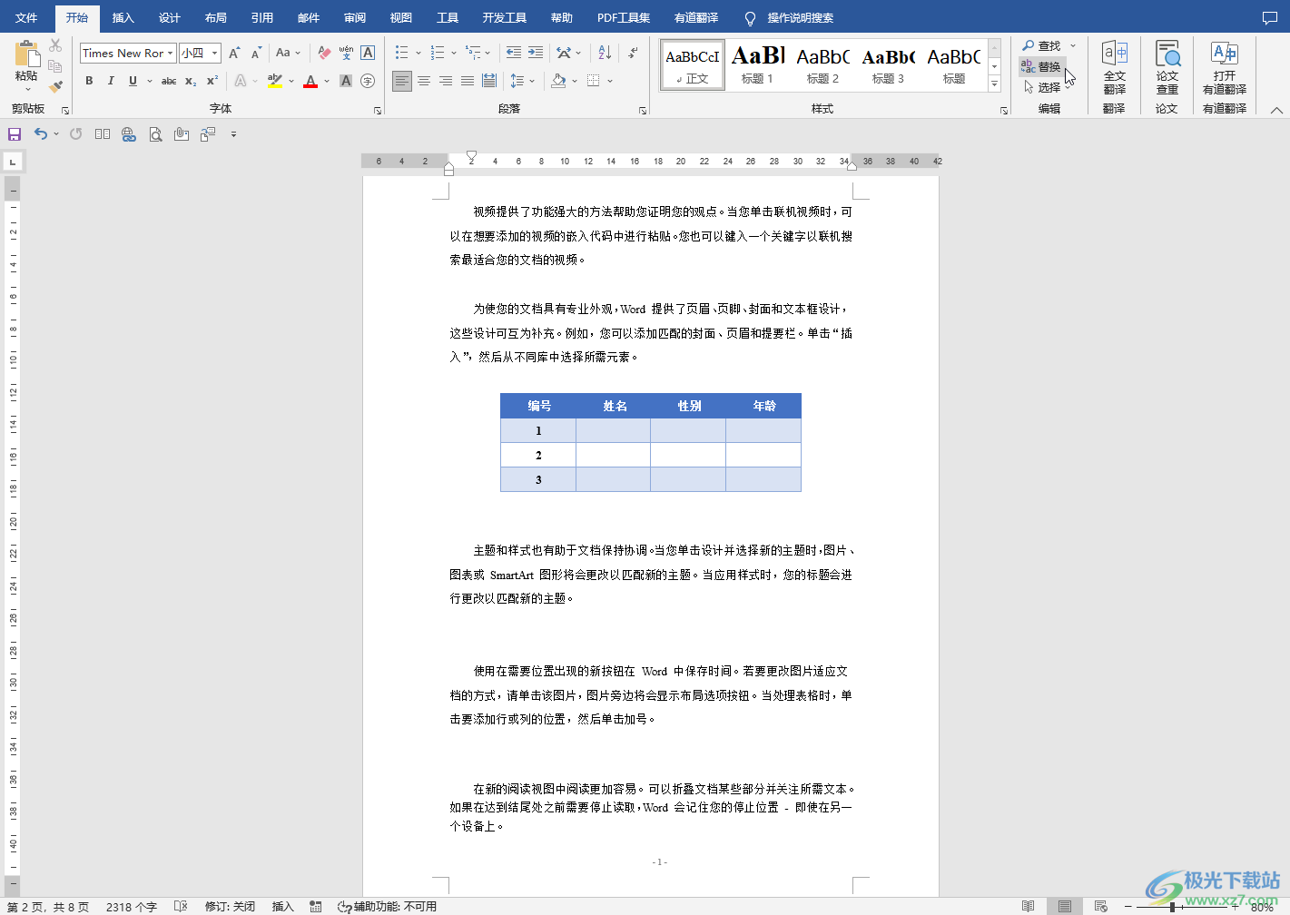
Task: Open the change case Aa dropdown
Action: click(288, 53)
